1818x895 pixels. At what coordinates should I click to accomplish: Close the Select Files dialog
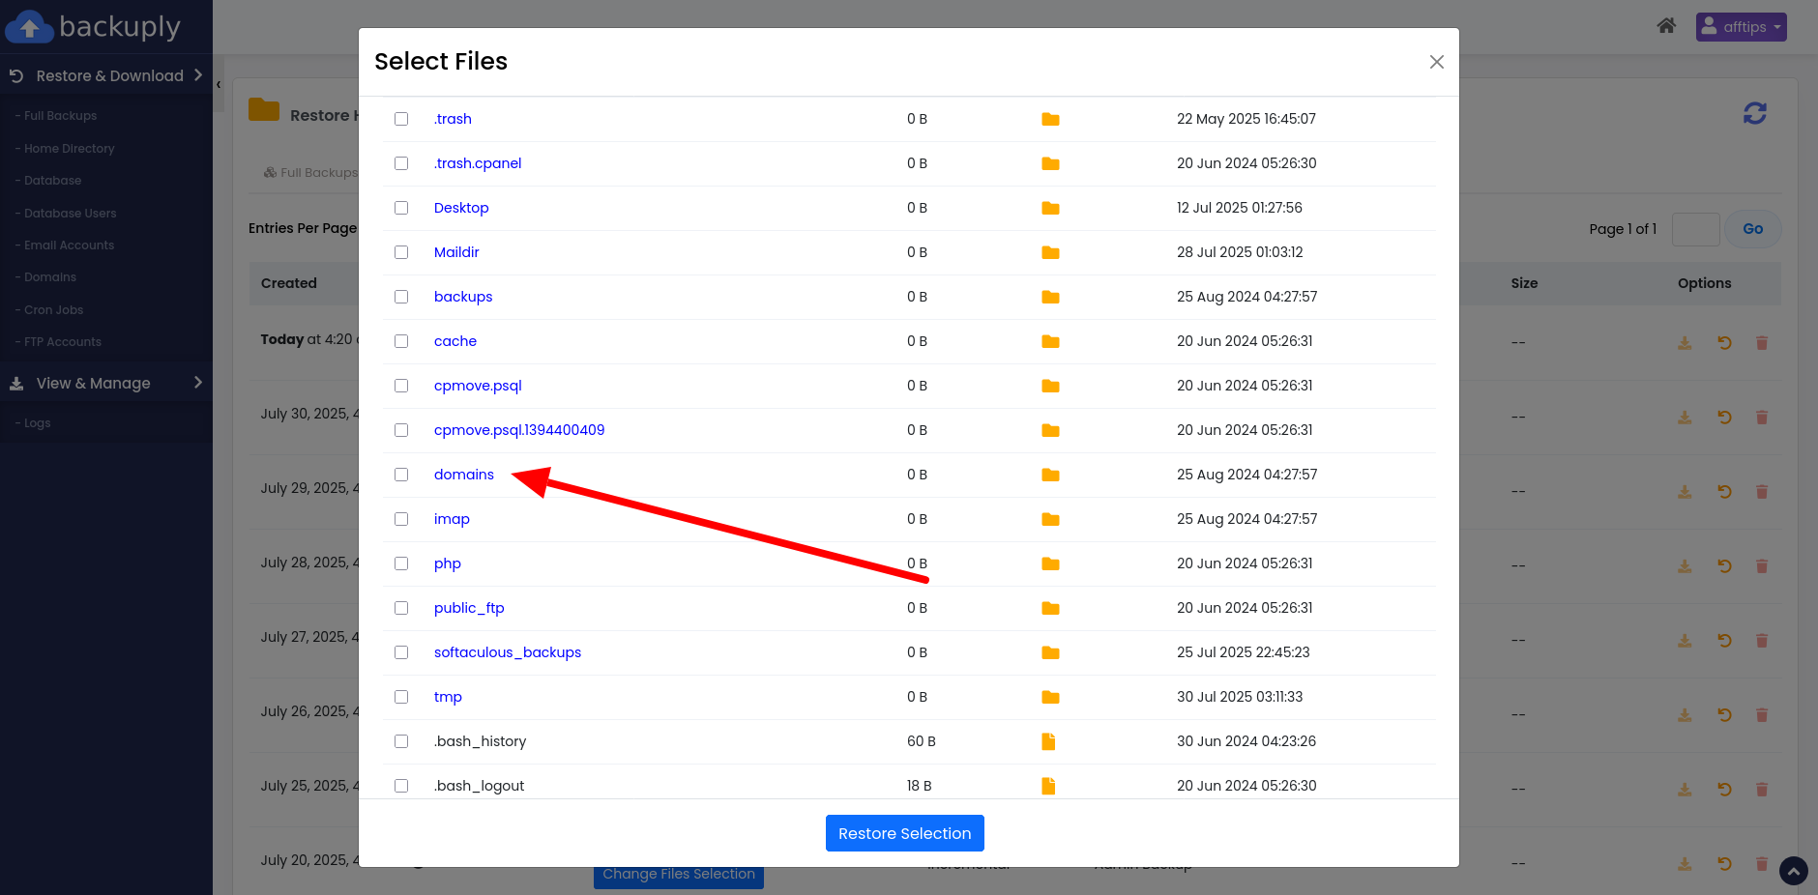[x=1437, y=62]
